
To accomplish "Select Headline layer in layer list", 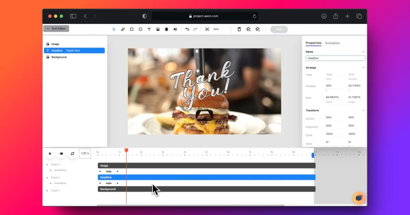I will point(74,51).
